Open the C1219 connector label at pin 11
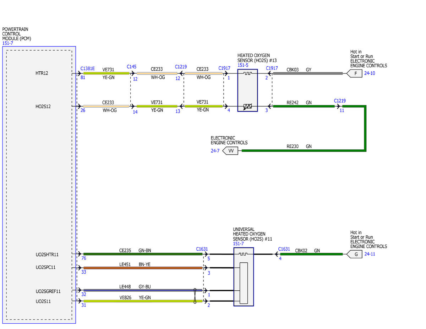The width and height of the screenshot is (426, 329). [x=339, y=101]
